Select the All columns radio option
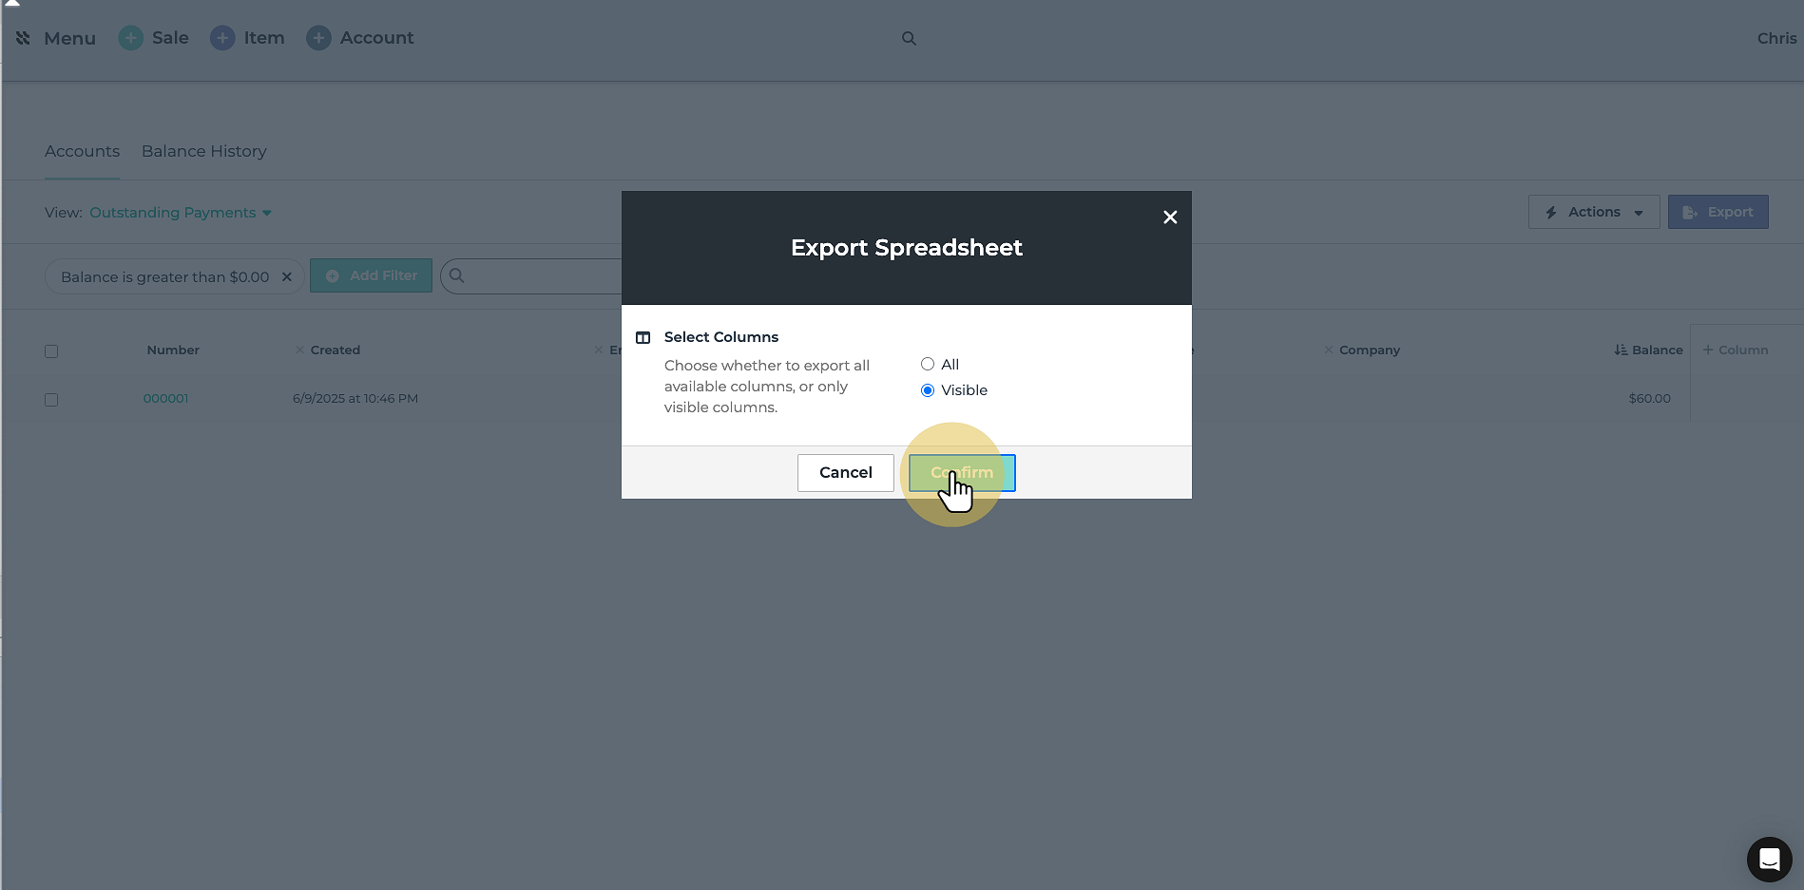 pyautogui.click(x=928, y=364)
